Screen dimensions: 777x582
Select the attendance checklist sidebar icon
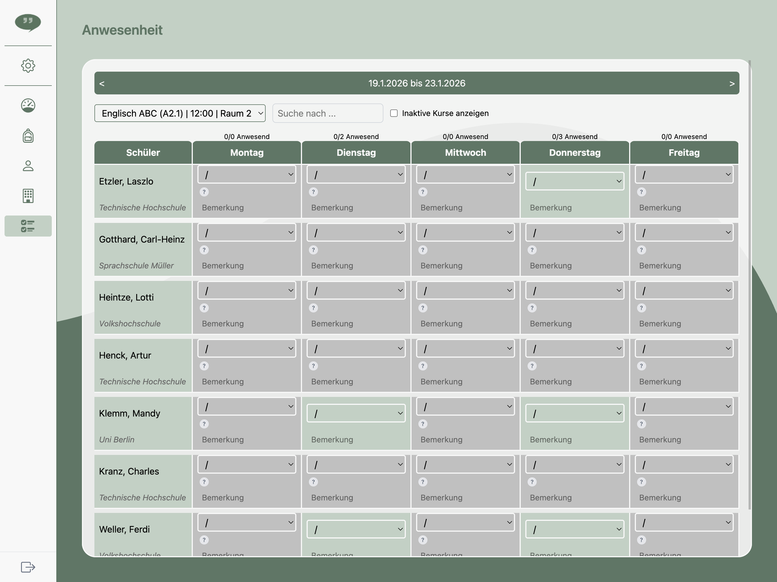[28, 226]
